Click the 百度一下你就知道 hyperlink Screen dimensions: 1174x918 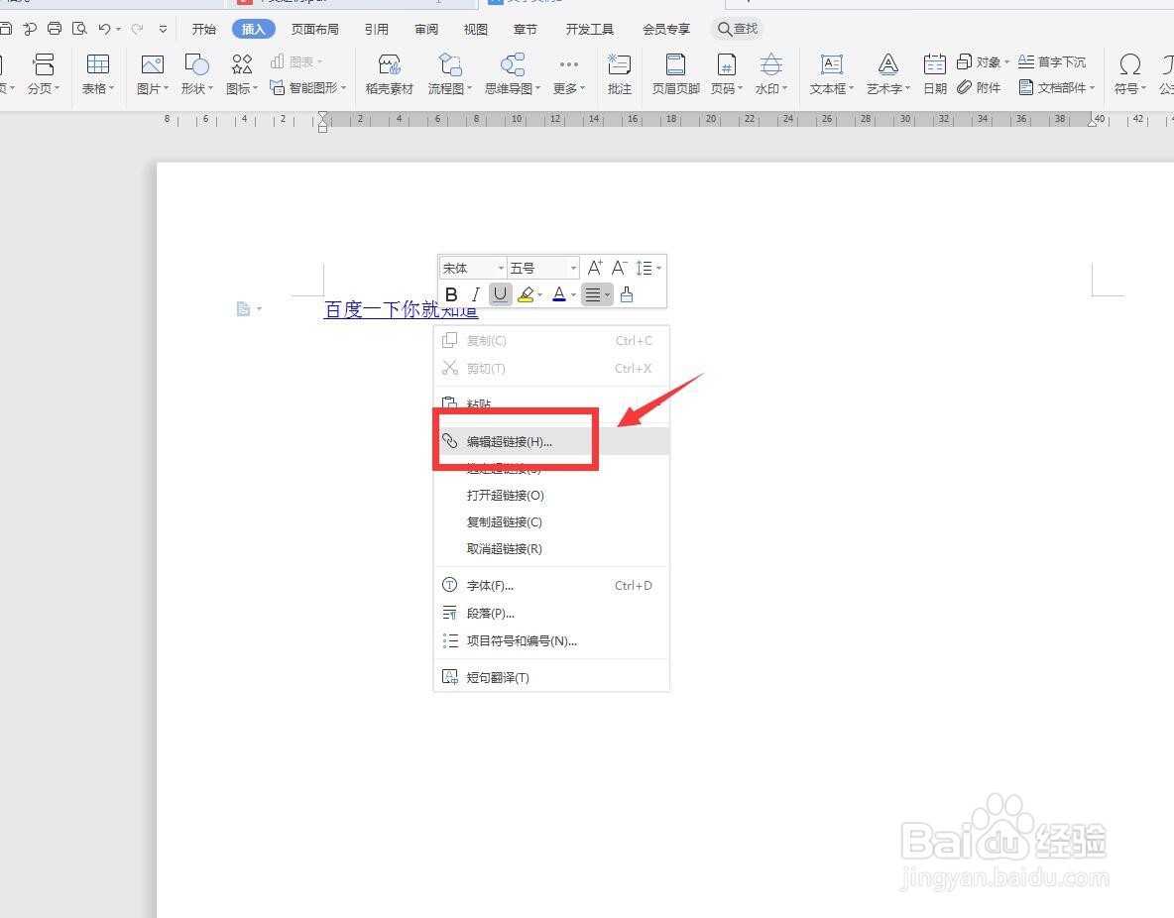[401, 309]
